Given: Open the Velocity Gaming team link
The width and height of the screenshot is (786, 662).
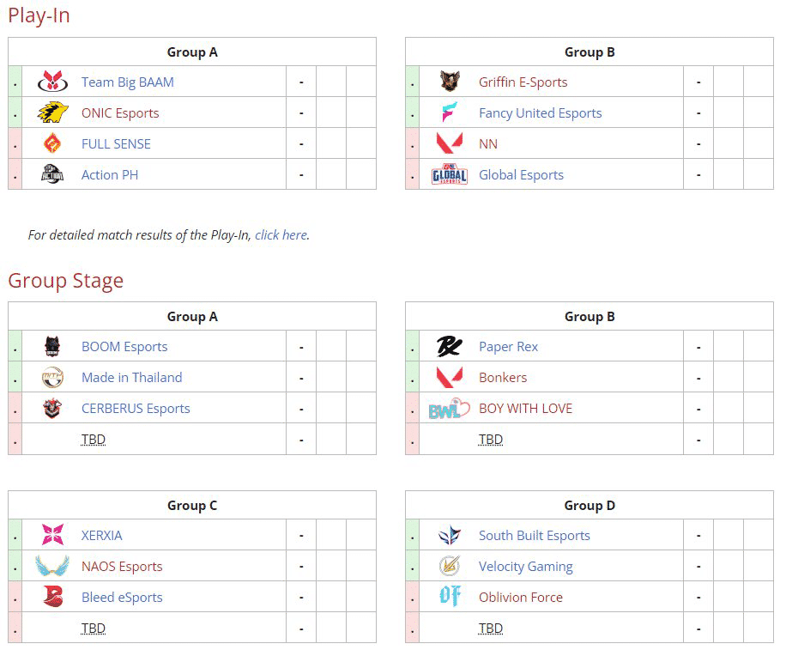Looking at the screenshot, I should tap(526, 566).
